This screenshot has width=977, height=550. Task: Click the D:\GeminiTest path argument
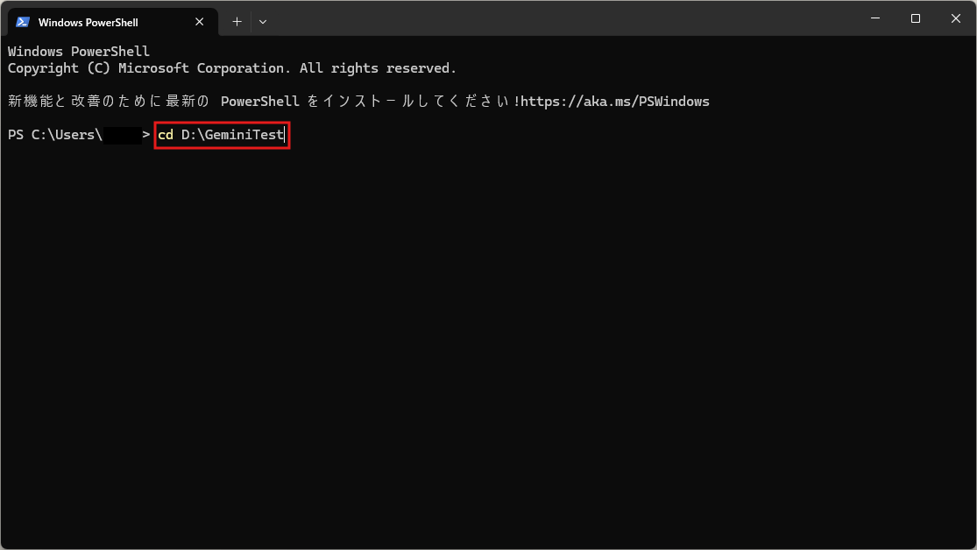tap(231, 135)
